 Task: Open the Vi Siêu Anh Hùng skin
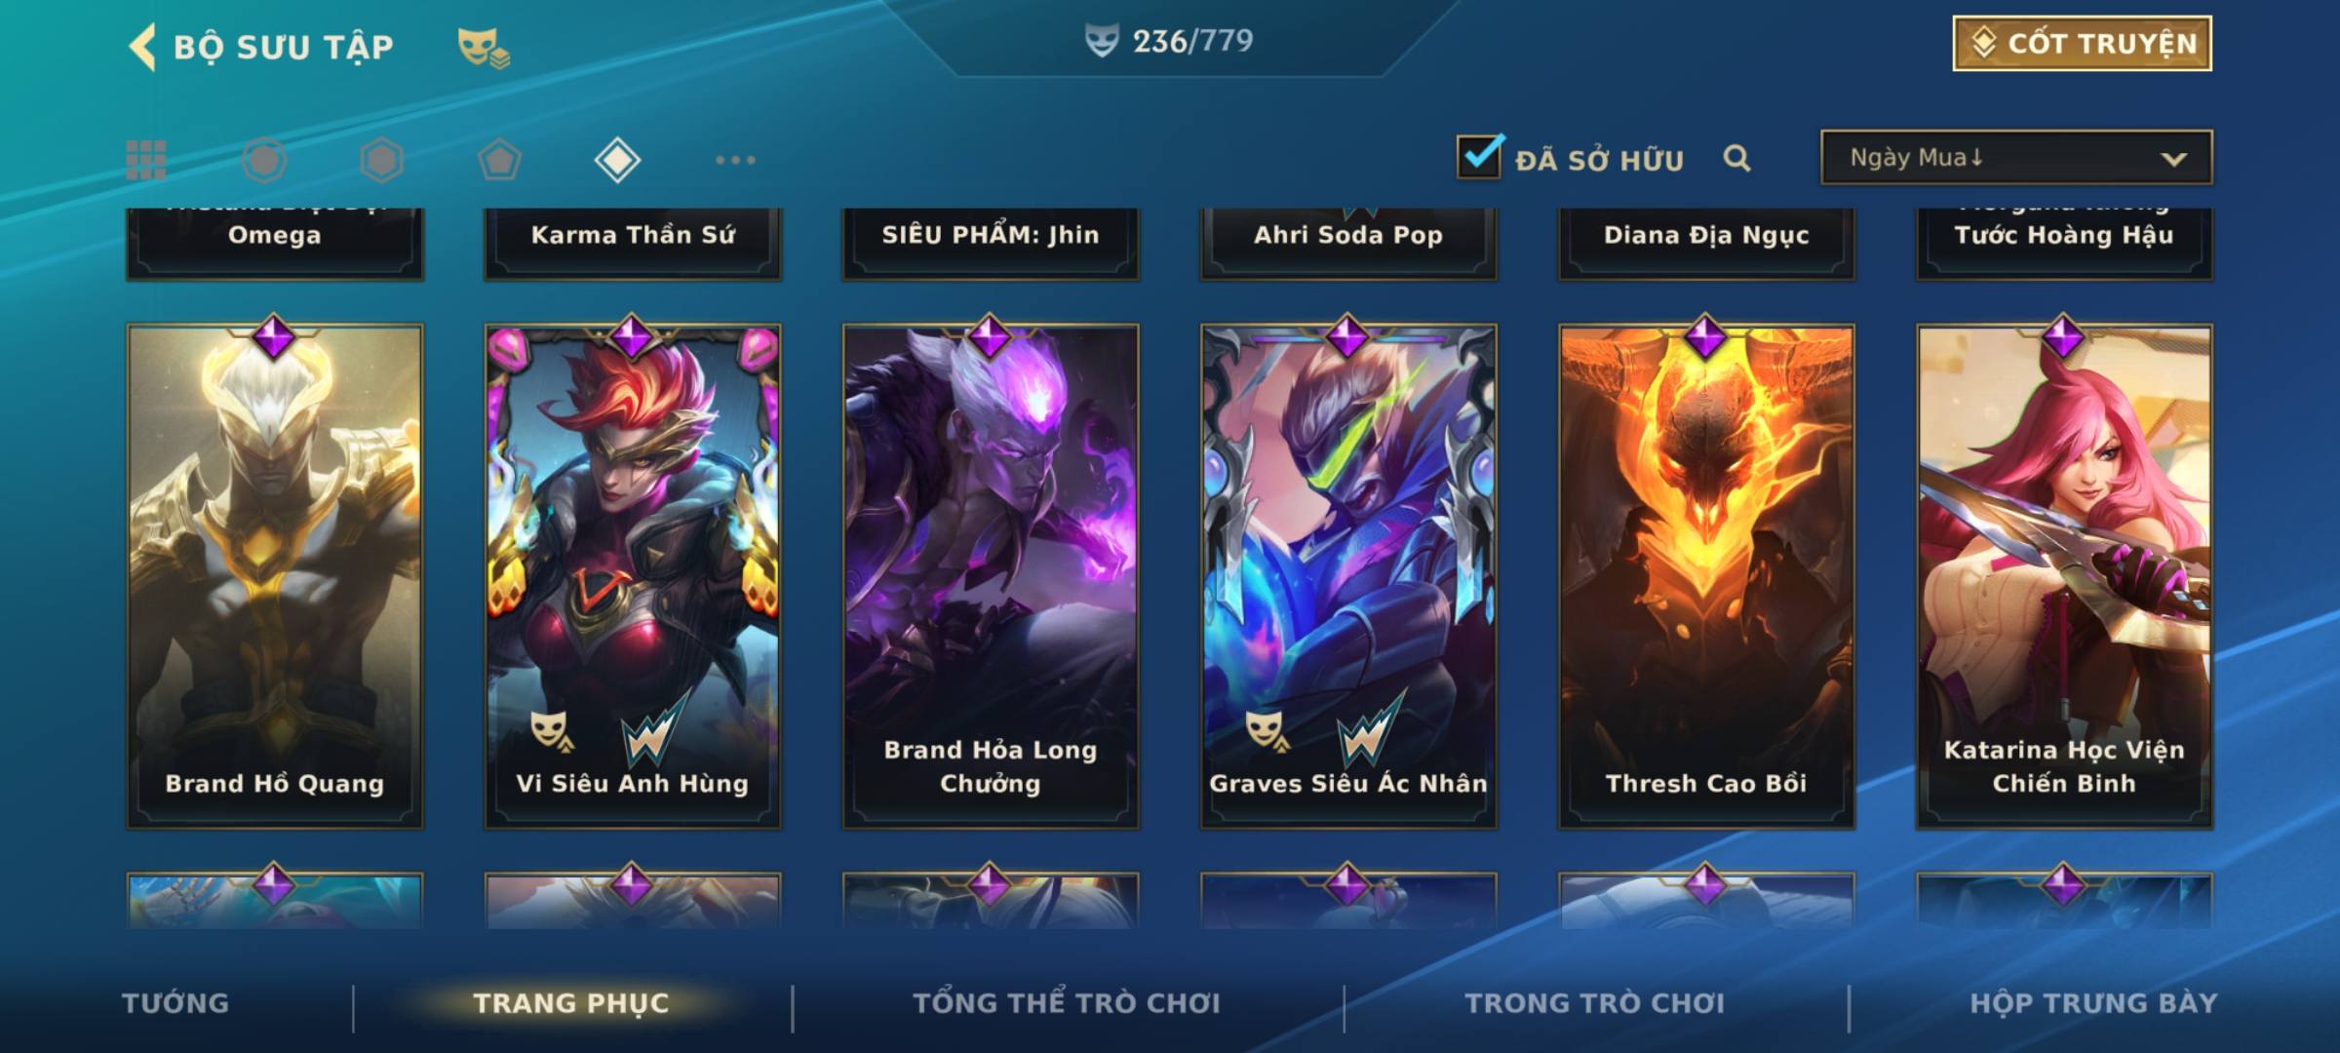click(633, 576)
